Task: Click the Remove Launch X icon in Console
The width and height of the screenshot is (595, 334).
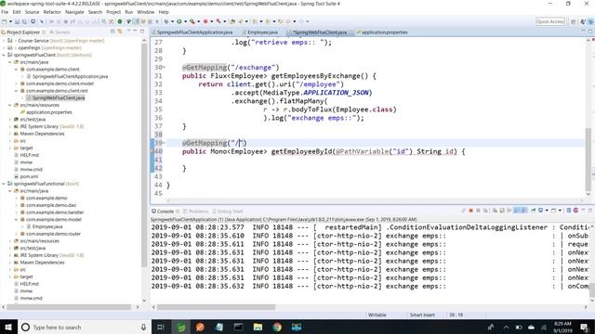Action: [x=478, y=211]
